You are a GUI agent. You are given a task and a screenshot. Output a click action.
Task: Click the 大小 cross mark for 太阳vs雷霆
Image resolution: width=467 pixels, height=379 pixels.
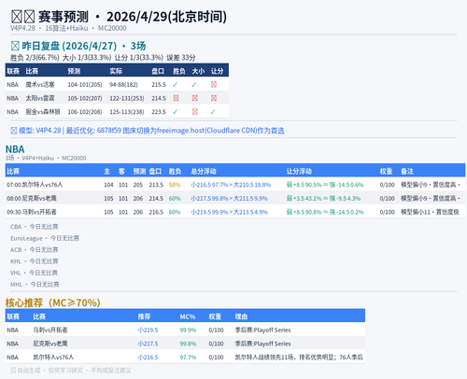click(x=195, y=98)
